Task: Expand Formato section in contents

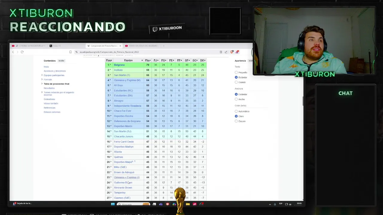Action: pos(42,79)
